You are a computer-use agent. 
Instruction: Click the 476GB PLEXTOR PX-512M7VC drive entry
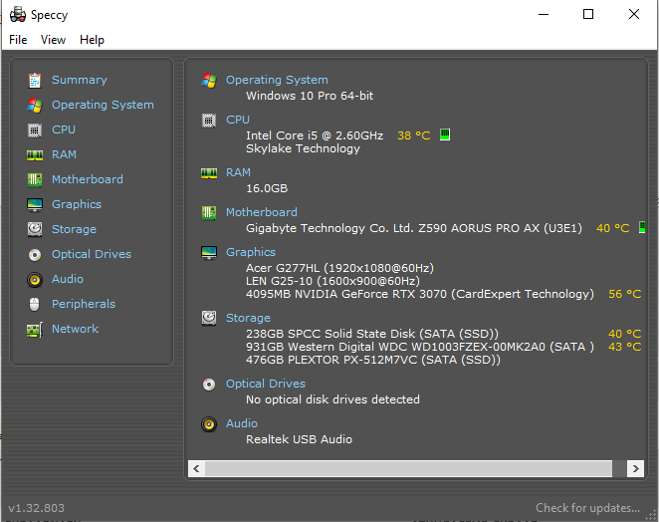pyautogui.click(x=373, y=360)
